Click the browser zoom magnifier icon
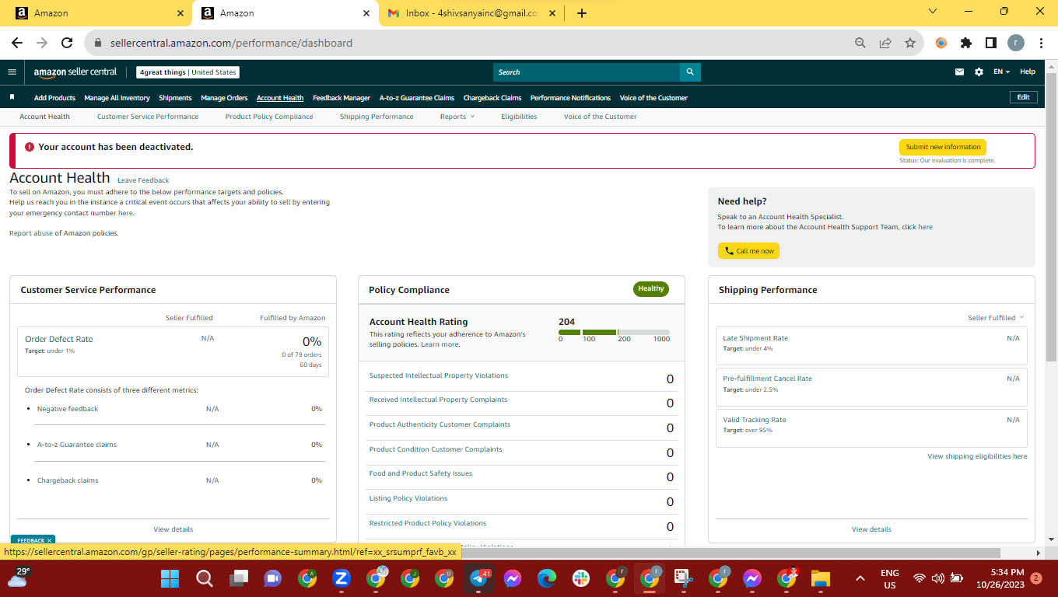 click(x=860, y=44)
